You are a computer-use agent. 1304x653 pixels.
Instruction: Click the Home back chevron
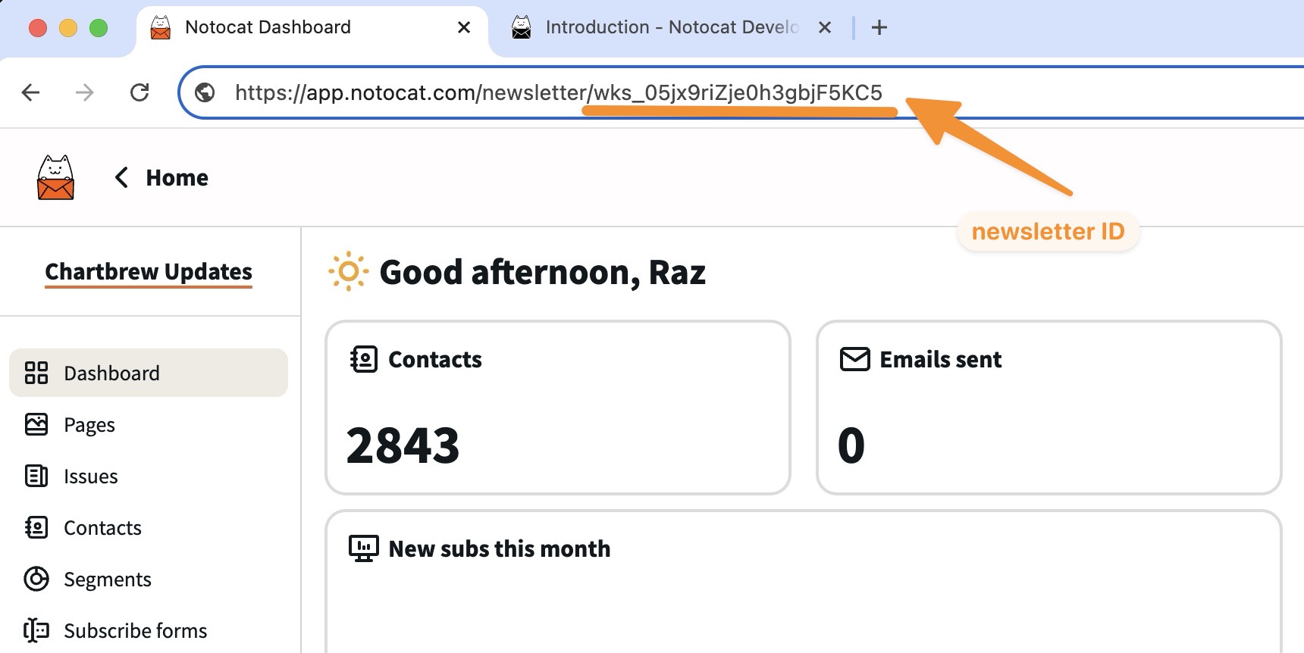121,177
